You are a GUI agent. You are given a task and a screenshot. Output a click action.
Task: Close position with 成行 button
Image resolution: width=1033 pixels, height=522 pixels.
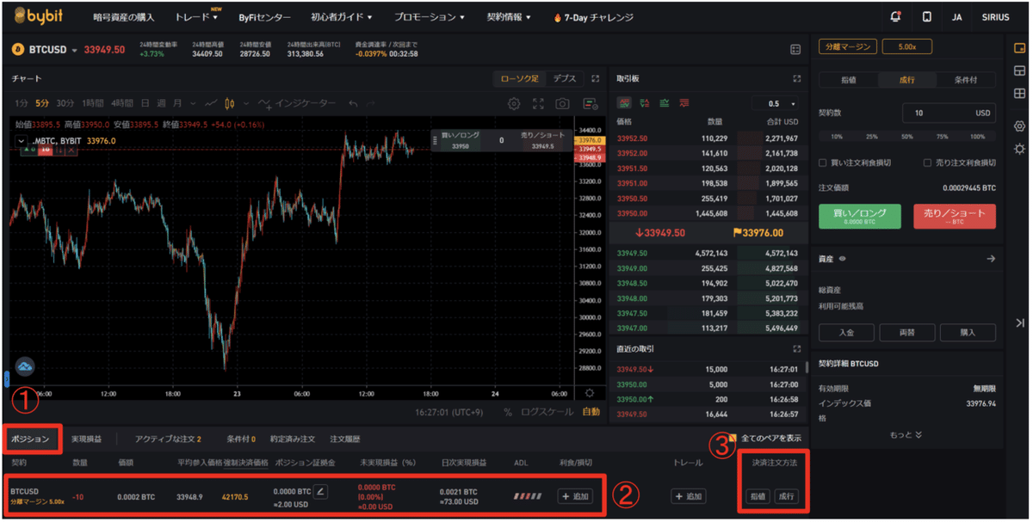tap(786, 496)
